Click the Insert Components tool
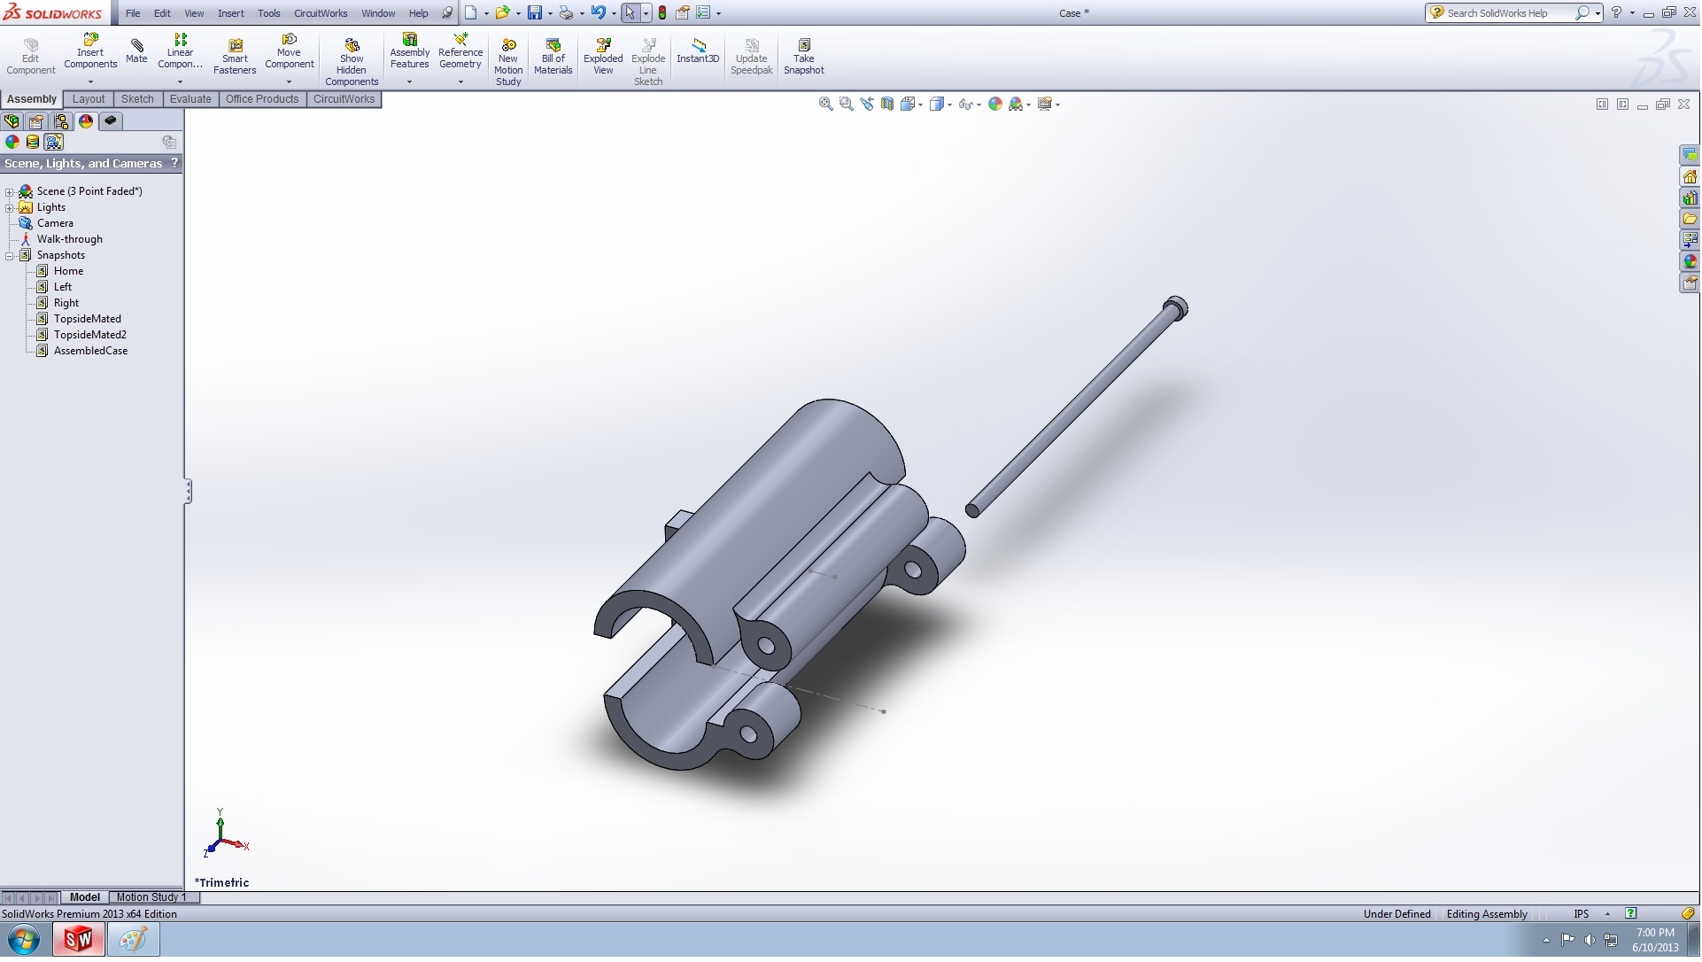The image size is (1702, 962). pos(90,51)
